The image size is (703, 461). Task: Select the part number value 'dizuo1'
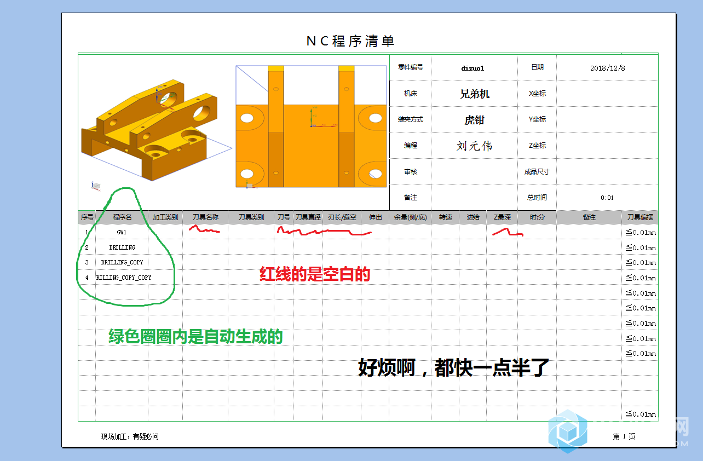pos(472,68)
